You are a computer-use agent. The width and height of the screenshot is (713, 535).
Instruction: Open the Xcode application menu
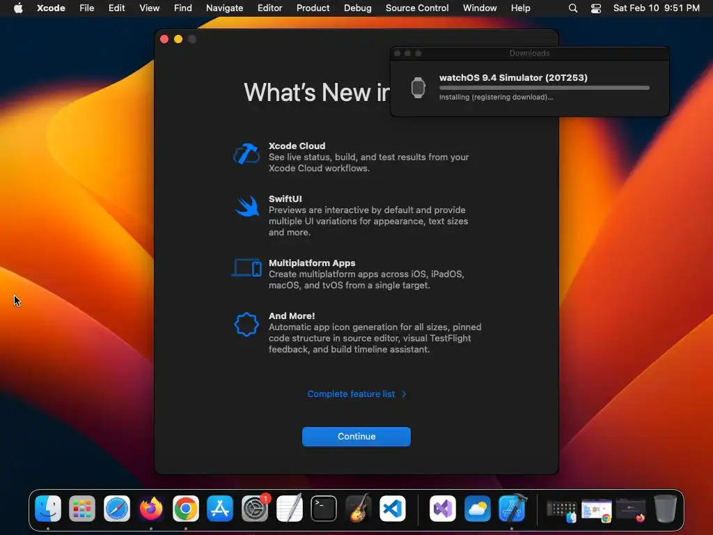[x=51, y=8]
